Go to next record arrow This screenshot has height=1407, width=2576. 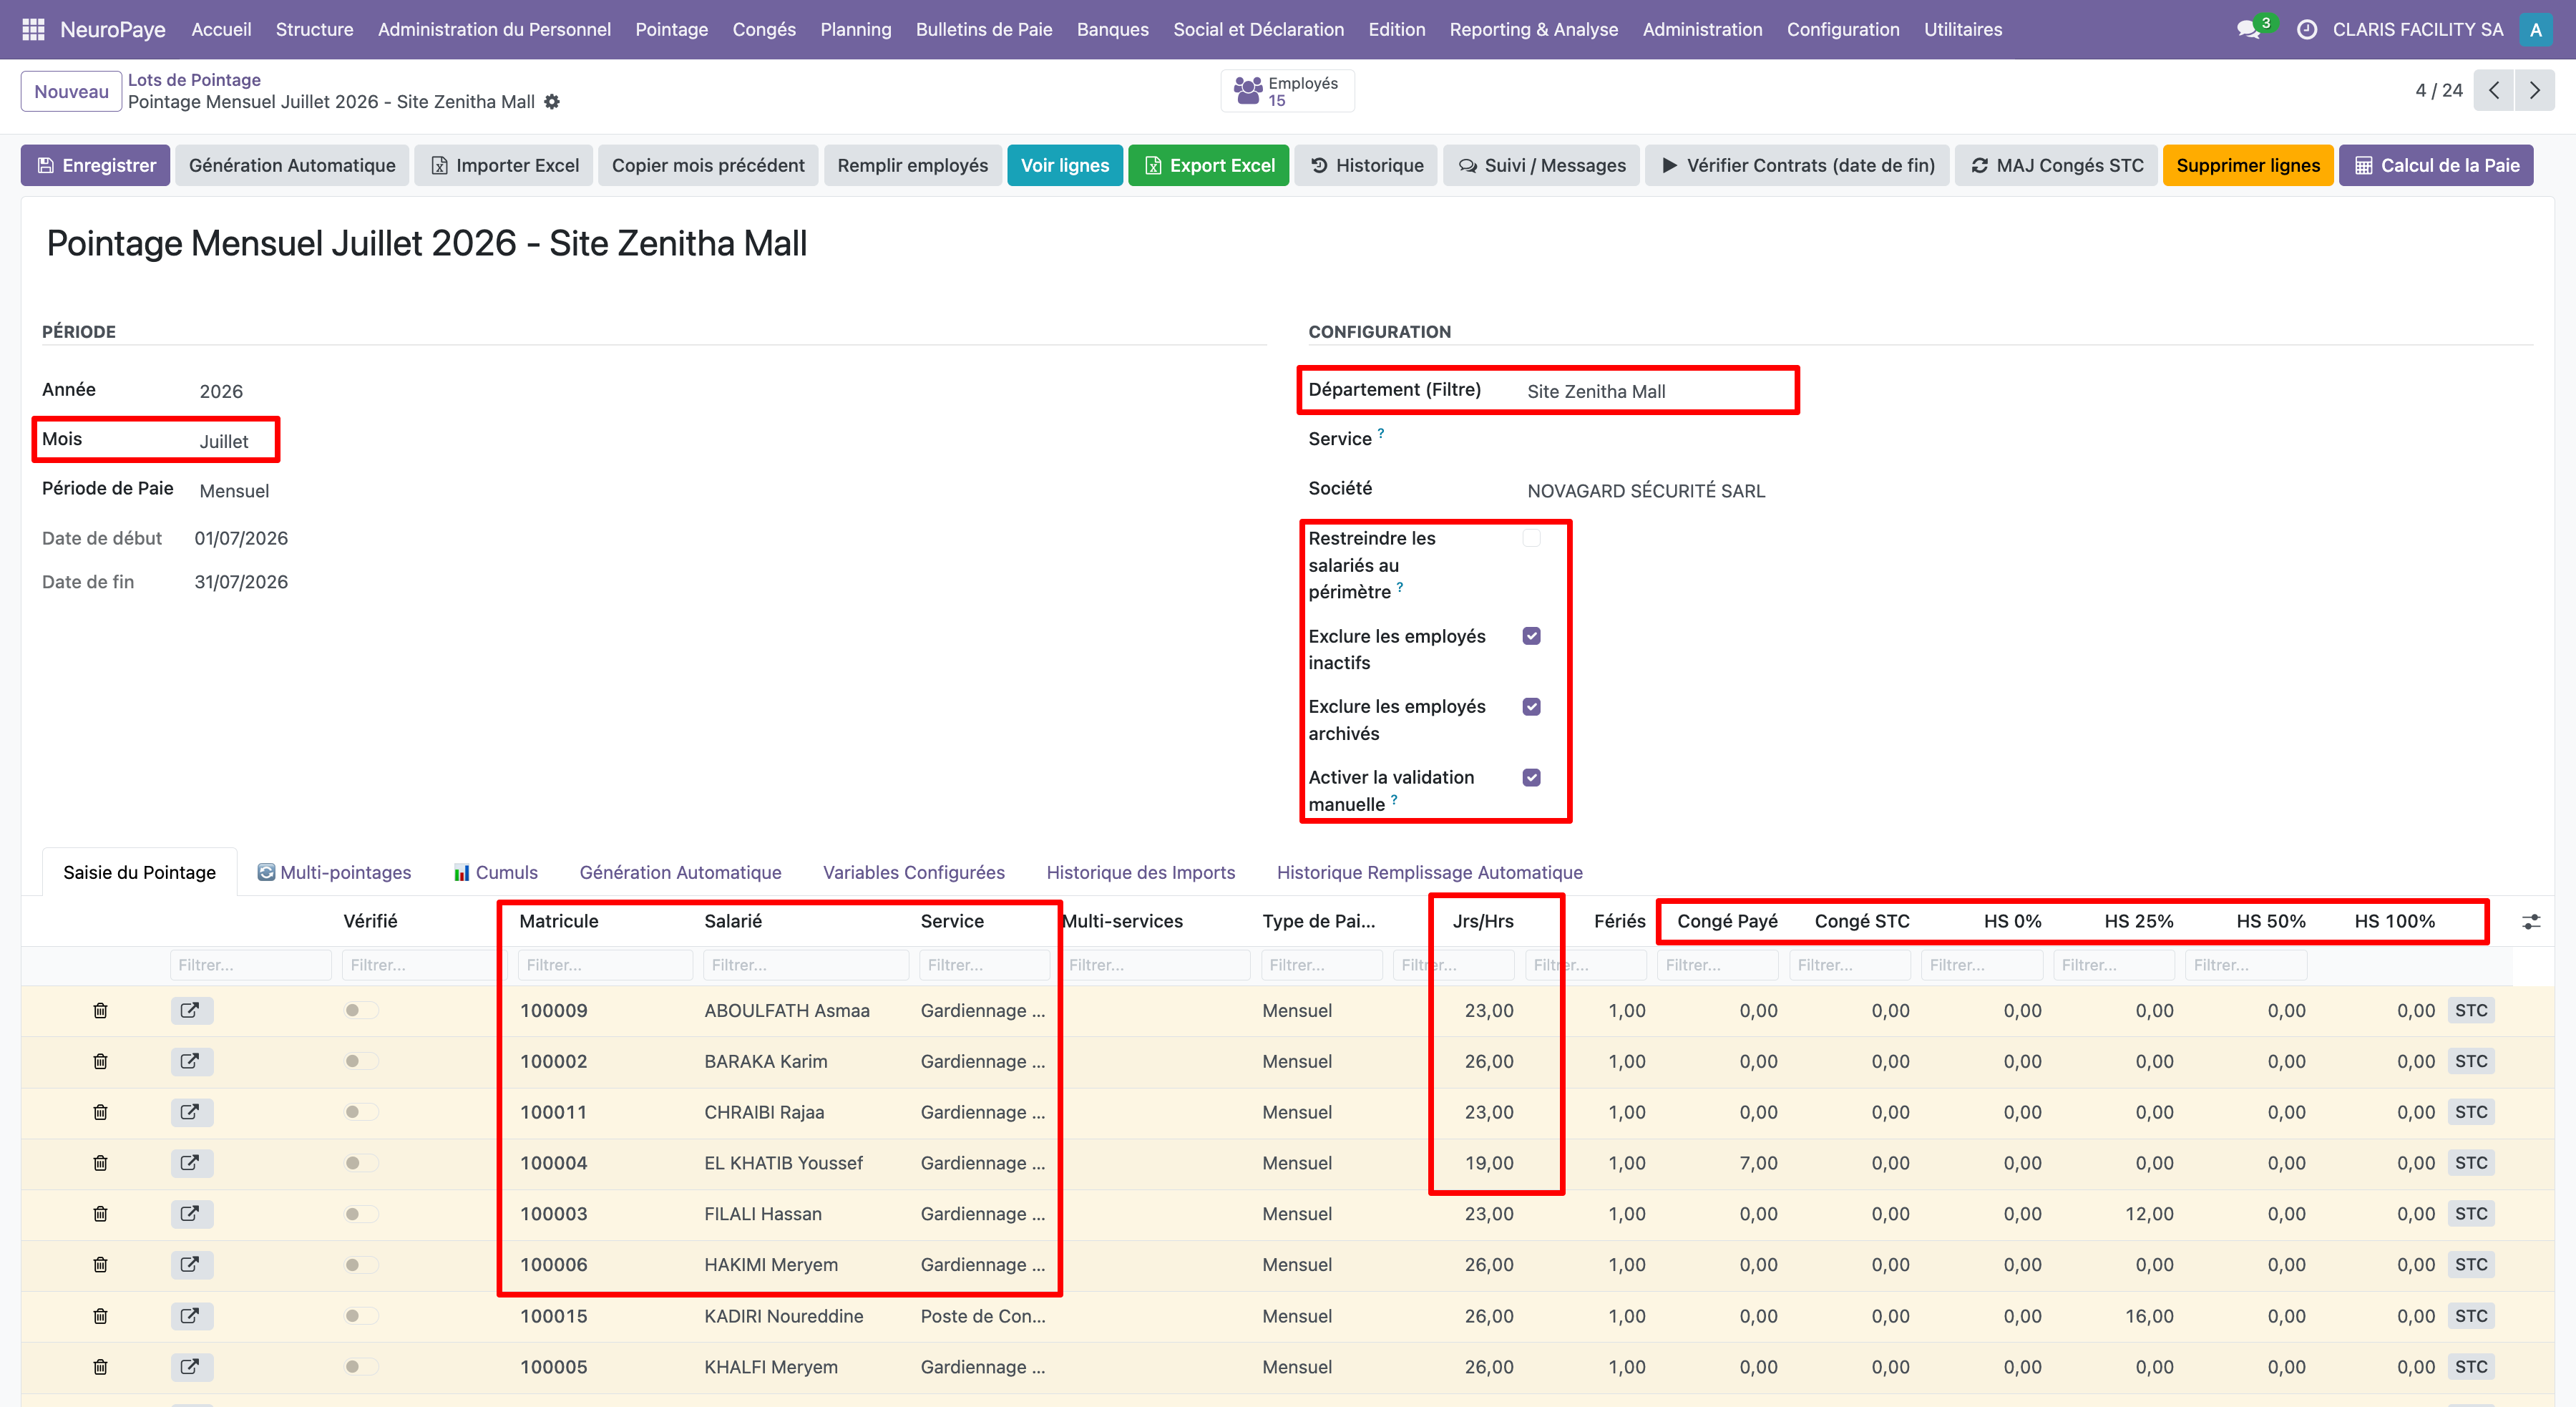(x=2534, y=91)
